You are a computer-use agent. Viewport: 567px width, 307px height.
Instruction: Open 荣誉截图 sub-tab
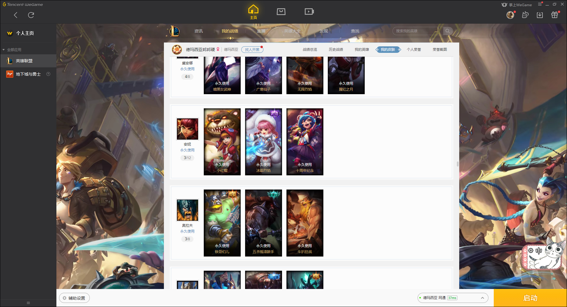pyautogui.click(x=440, y=50)
